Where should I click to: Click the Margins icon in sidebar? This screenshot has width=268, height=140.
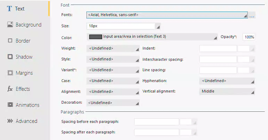coord(10,73)
